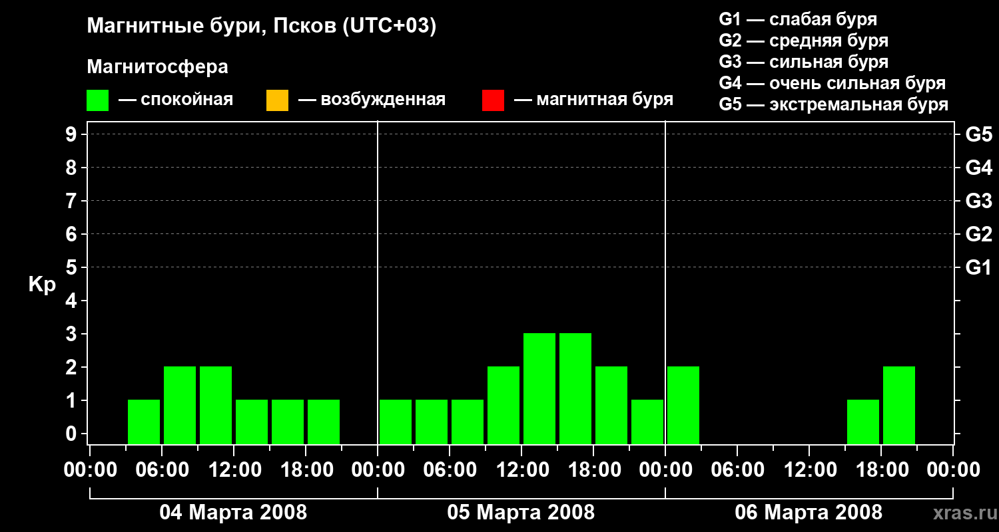The image size is (999, 532).
Task: Click the '12:00' time label under 04 Марта
Action: point(234,470)
